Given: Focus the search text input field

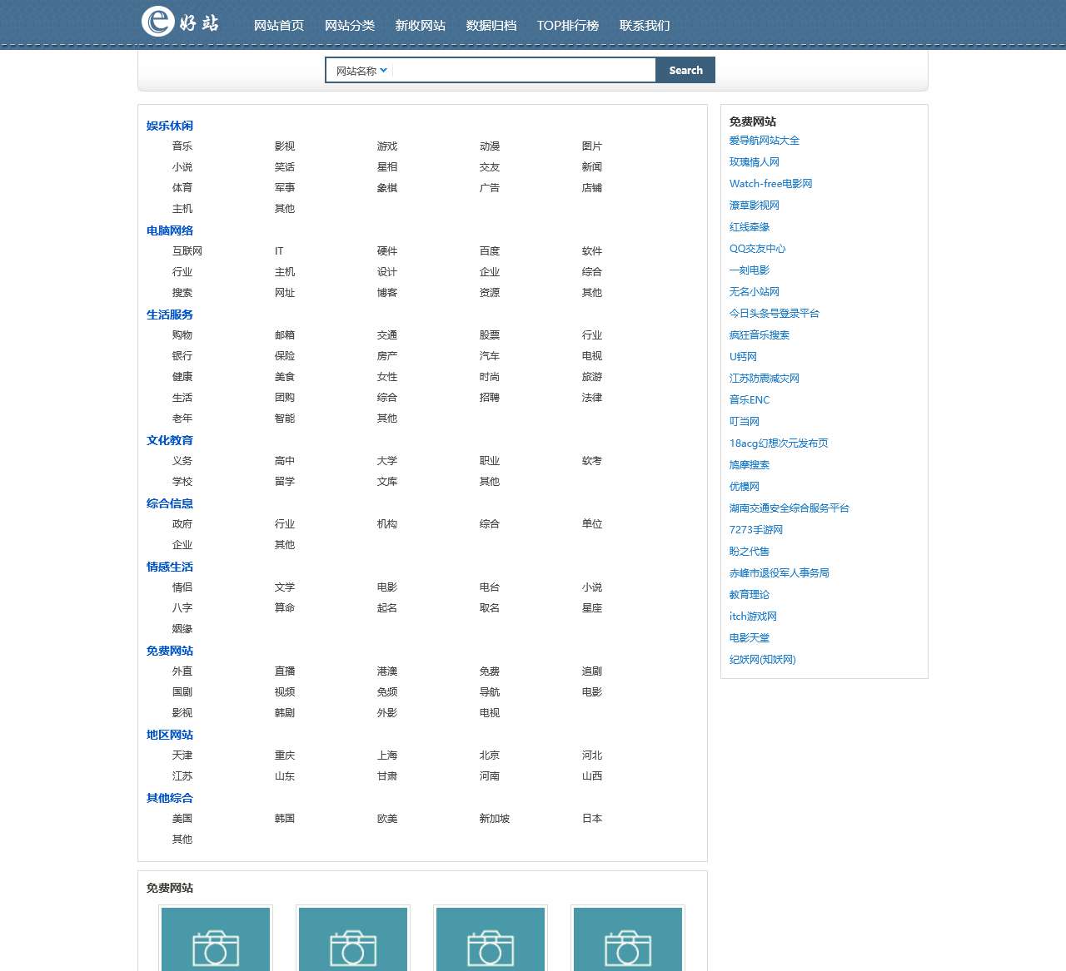Looking at the screenshot, I should point(523,71).
